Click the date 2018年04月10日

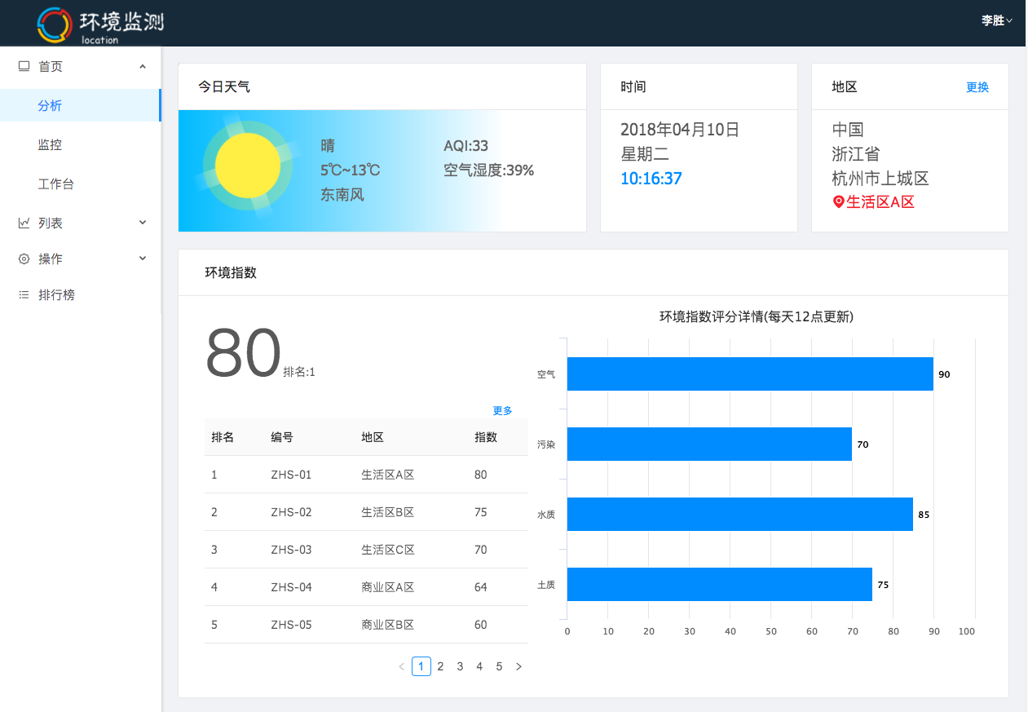pos(680,129)
